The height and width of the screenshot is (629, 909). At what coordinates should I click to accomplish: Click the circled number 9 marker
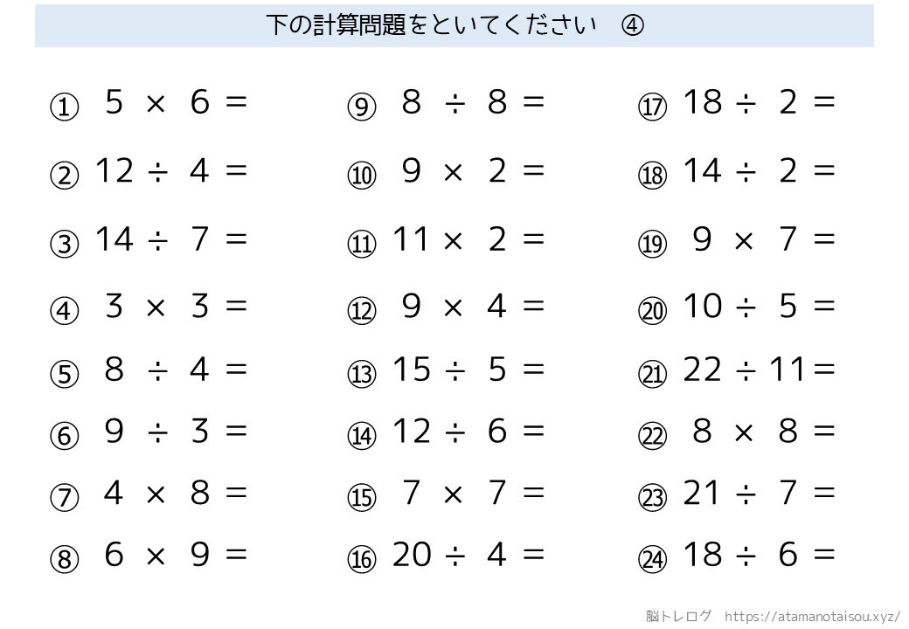[x=362, y=107]
